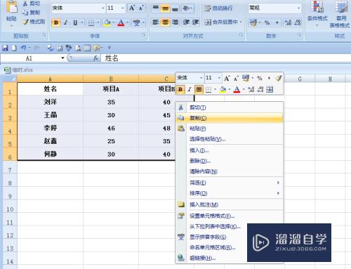Click mini toolbar red font color
This screenshot has height=269, width=351.
pyautogui.click(x=237, y=89)
